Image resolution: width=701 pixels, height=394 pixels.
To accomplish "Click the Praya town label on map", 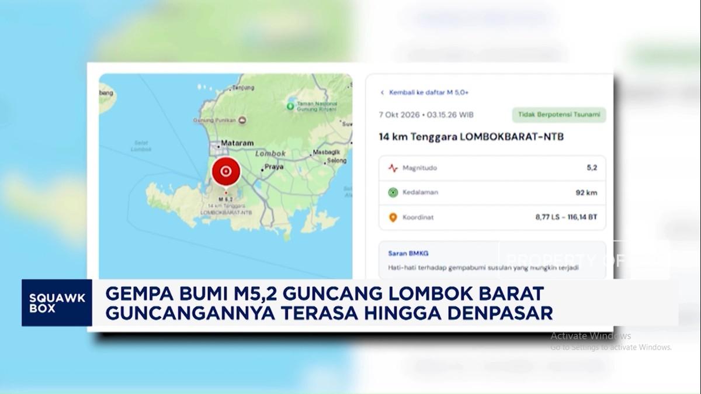I will pos(274,167).
